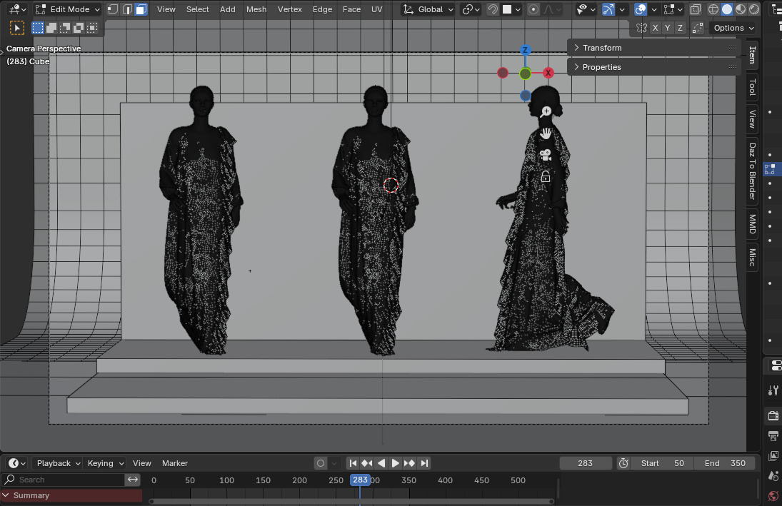Open the viewport View menu
Viewport: 782px width, 506px height.
[166, 9]
